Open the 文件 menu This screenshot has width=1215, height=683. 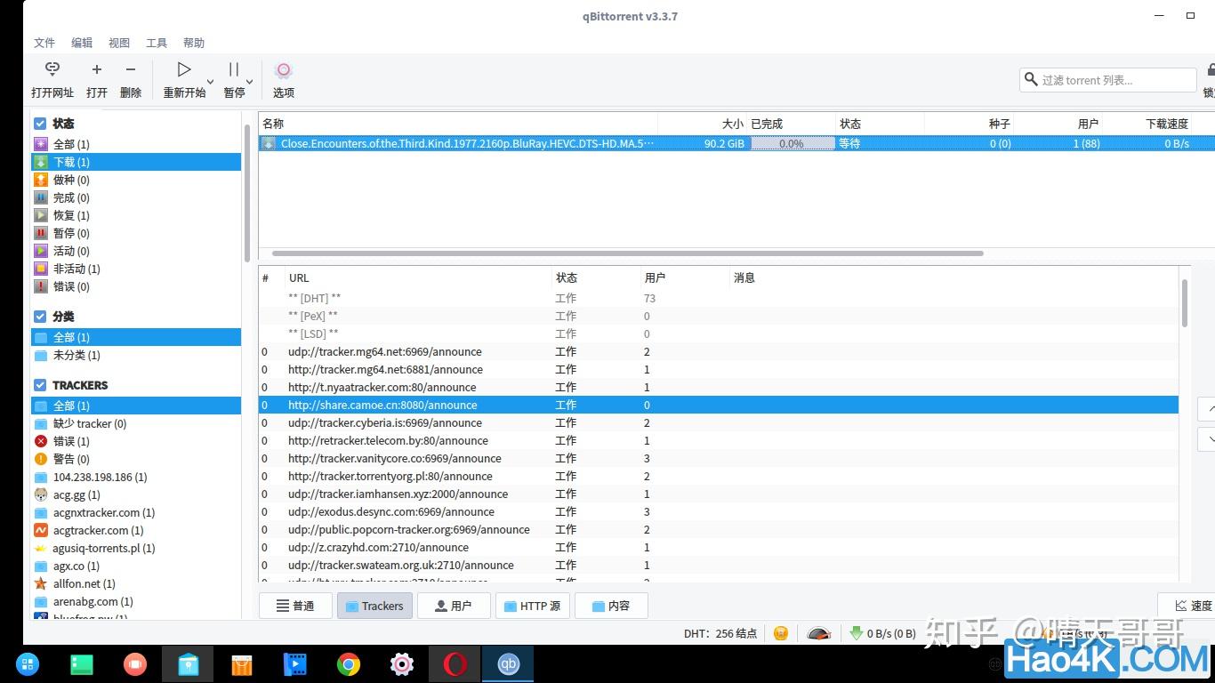coord(44,43)
